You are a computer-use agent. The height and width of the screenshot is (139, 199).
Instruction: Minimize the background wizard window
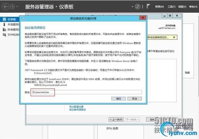tap(165, 16)
